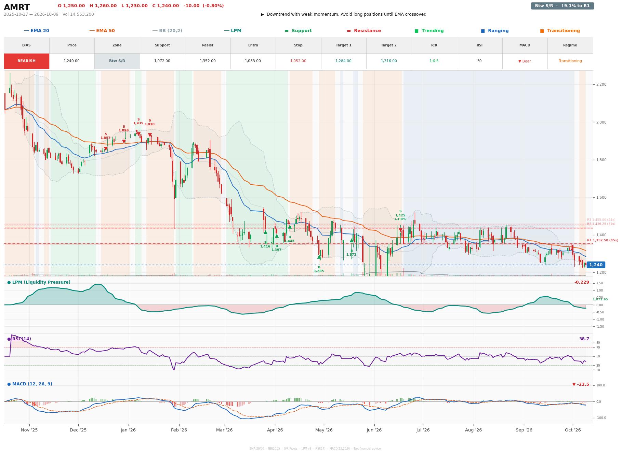Click the Resist value 1,352.00
The image size is (622, 454).
[208, 61]
